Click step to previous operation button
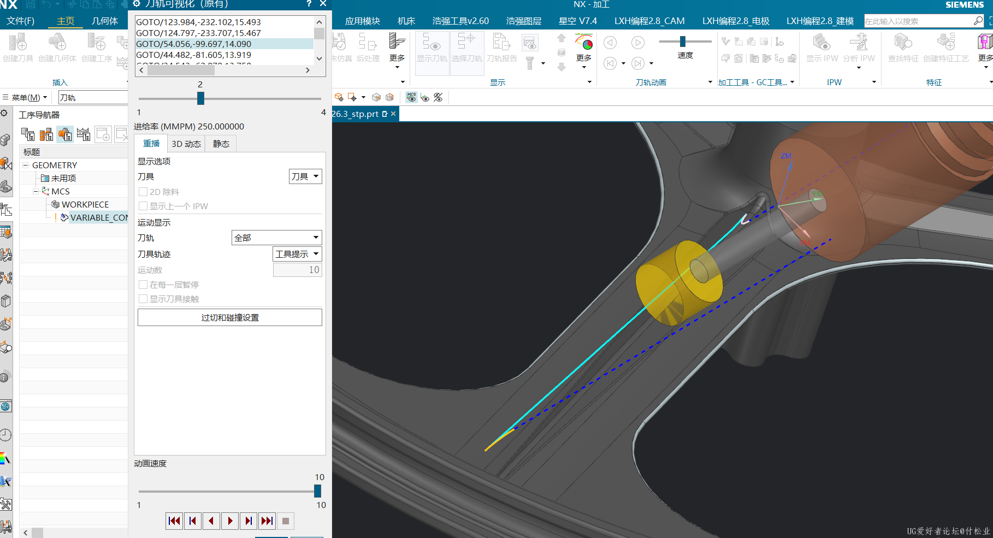This screenshot has height=538, width=993. 193,521
